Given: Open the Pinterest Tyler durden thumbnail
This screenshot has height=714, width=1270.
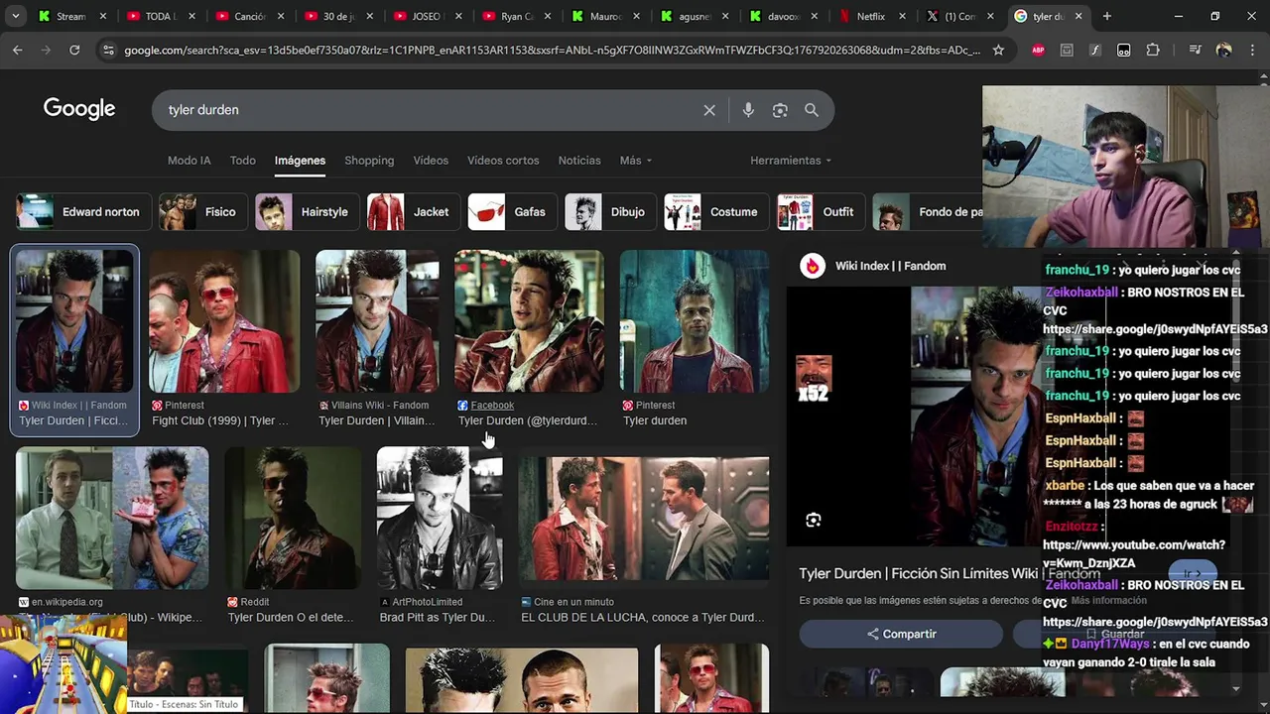Looking at the screenshot, I should tap(695, 321).
